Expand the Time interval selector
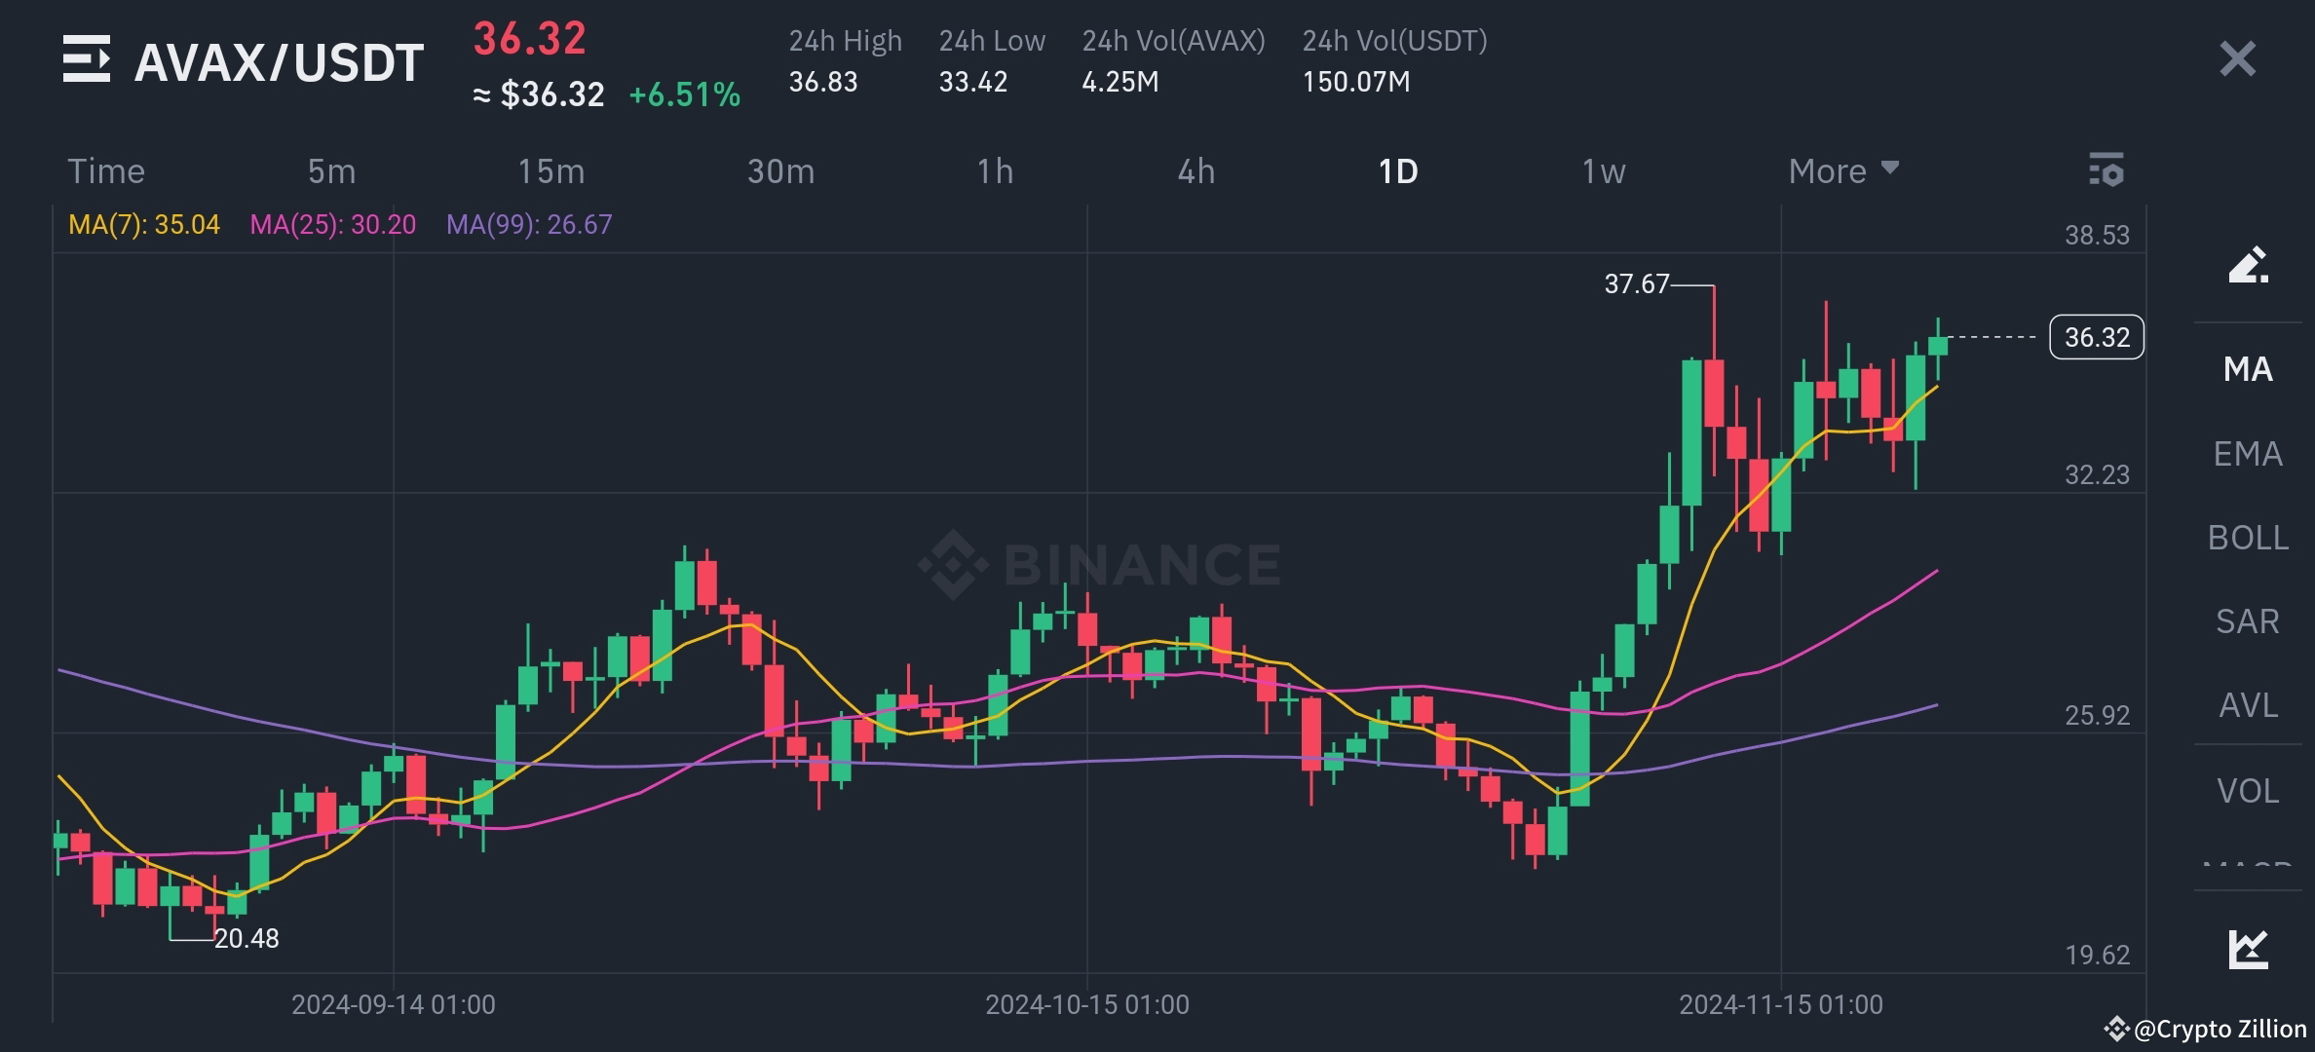Viewport: 2315px width, 1052px height. 105,170
